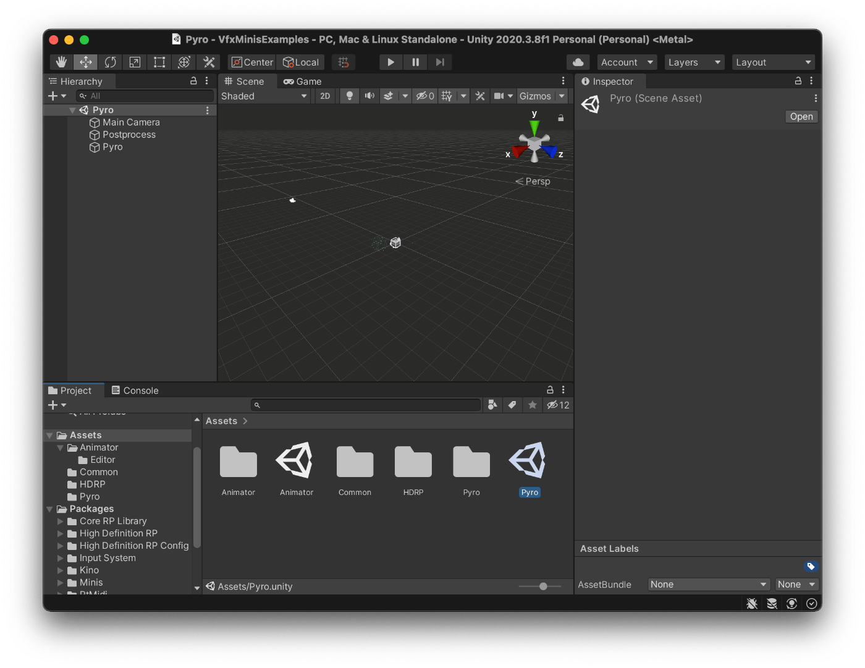Open the Layers dropdown
Image resolution: width=865 pixels, height=668 pixels.
click(694, 62)
